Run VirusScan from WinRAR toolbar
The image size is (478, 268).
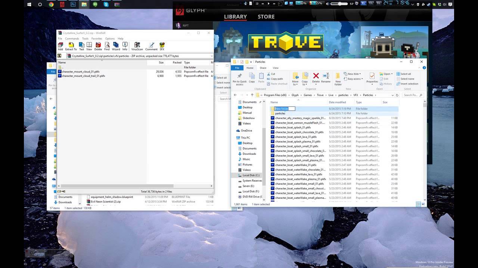point(137,46)
